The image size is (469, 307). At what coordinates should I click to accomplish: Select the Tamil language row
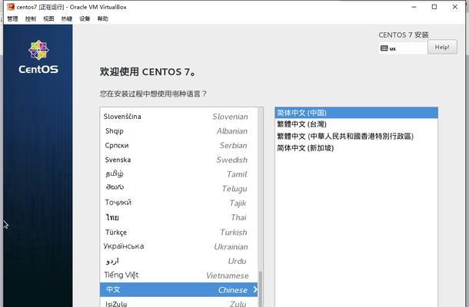(x=178, y=174)
